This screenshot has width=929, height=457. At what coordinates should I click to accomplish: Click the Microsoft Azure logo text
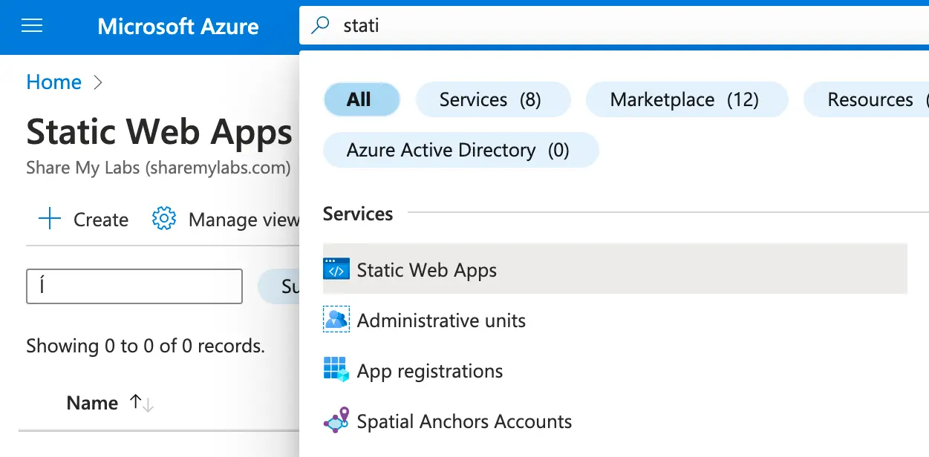pyautogui.click(x=178, y=27)
